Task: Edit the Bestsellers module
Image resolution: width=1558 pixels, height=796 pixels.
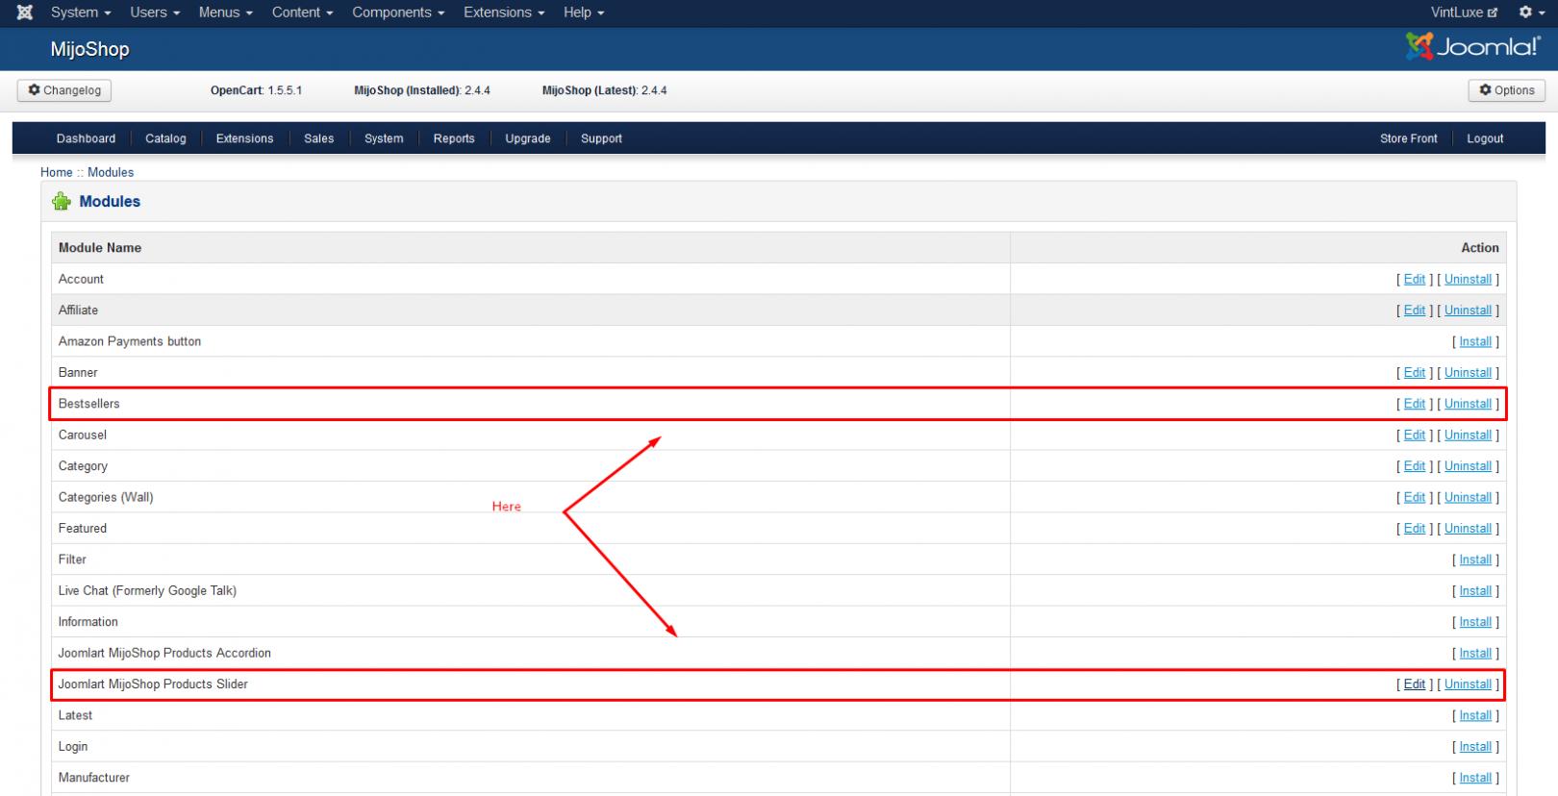Action: point(1415,404)
